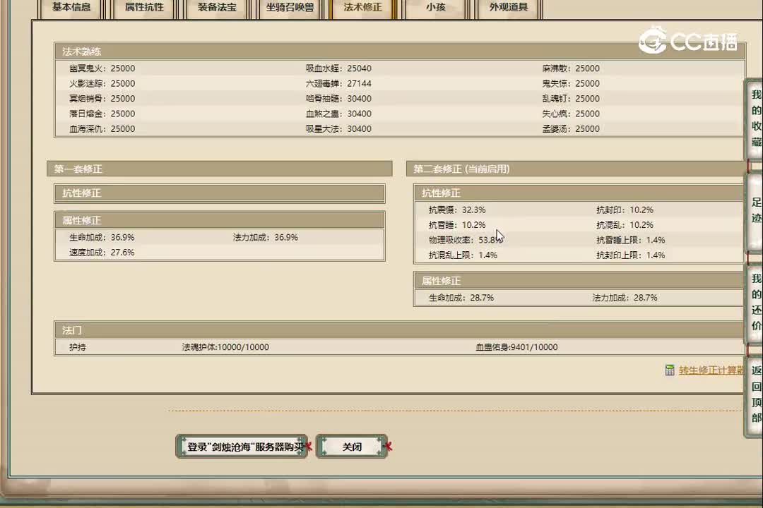Screen dimensions: 763x508
Task: Click the 关闭 button
Action: pos(351,446)
